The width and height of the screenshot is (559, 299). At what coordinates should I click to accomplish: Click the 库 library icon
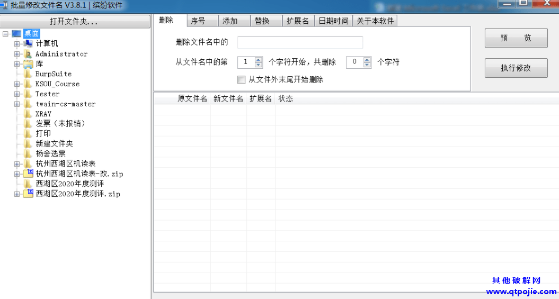pyautogui.click(x=28, y=64)
